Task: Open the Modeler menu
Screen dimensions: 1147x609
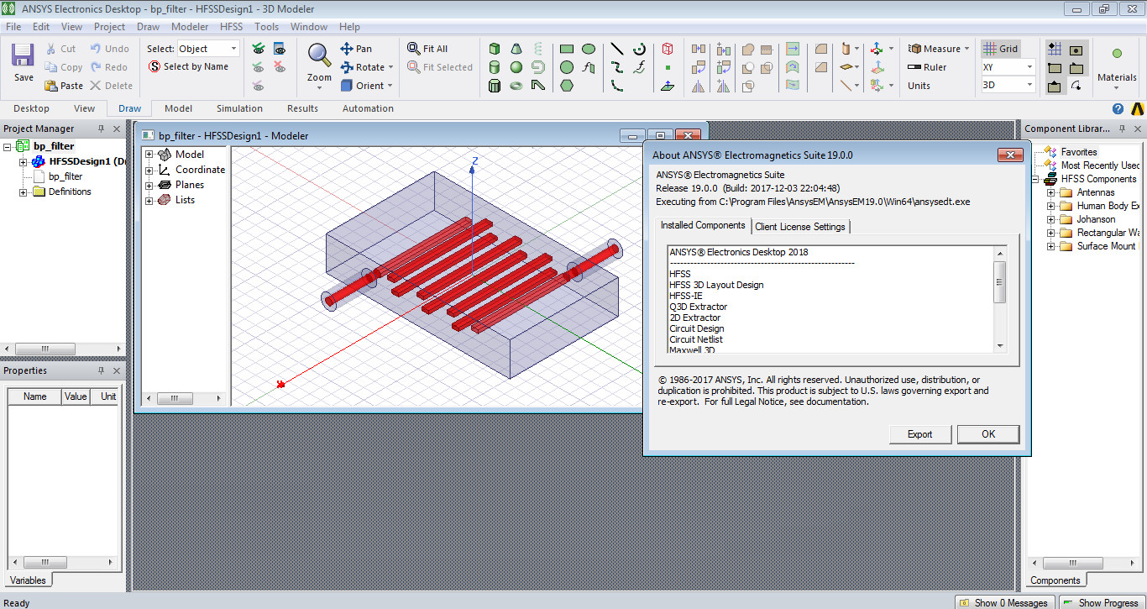Action: pyautogui.click(x=190, y=27)
